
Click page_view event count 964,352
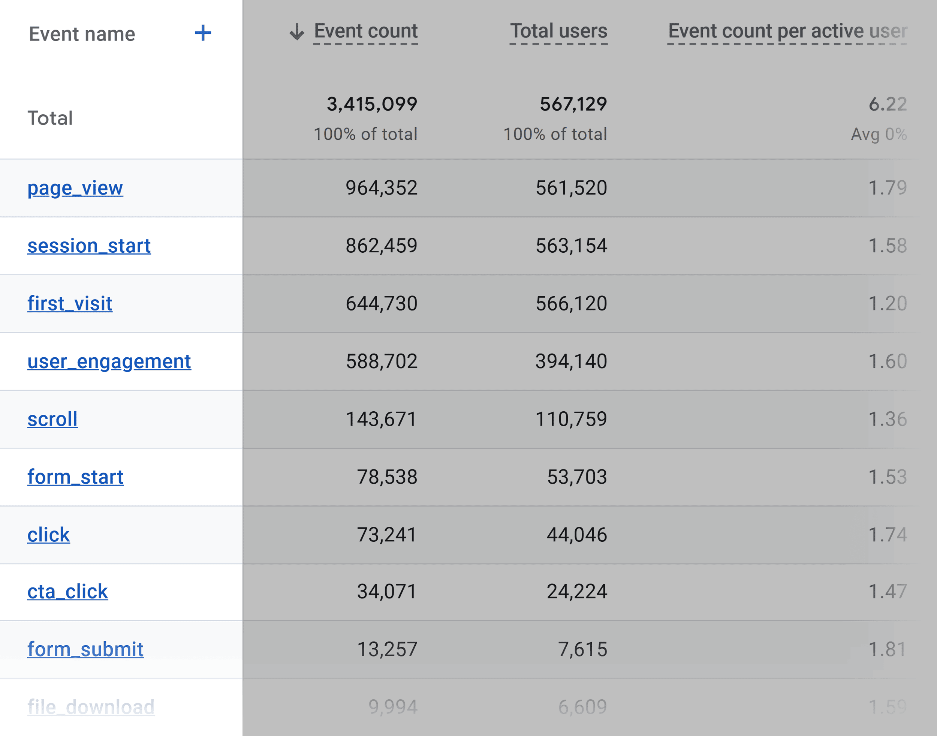pyautogui.click(x=381, y=188)
